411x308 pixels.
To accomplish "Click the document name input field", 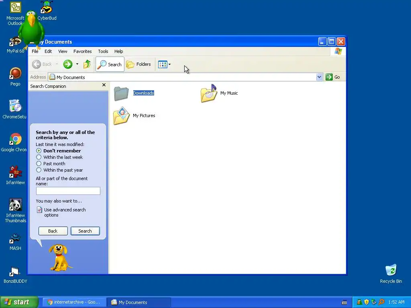I will (x=68, y=191).
